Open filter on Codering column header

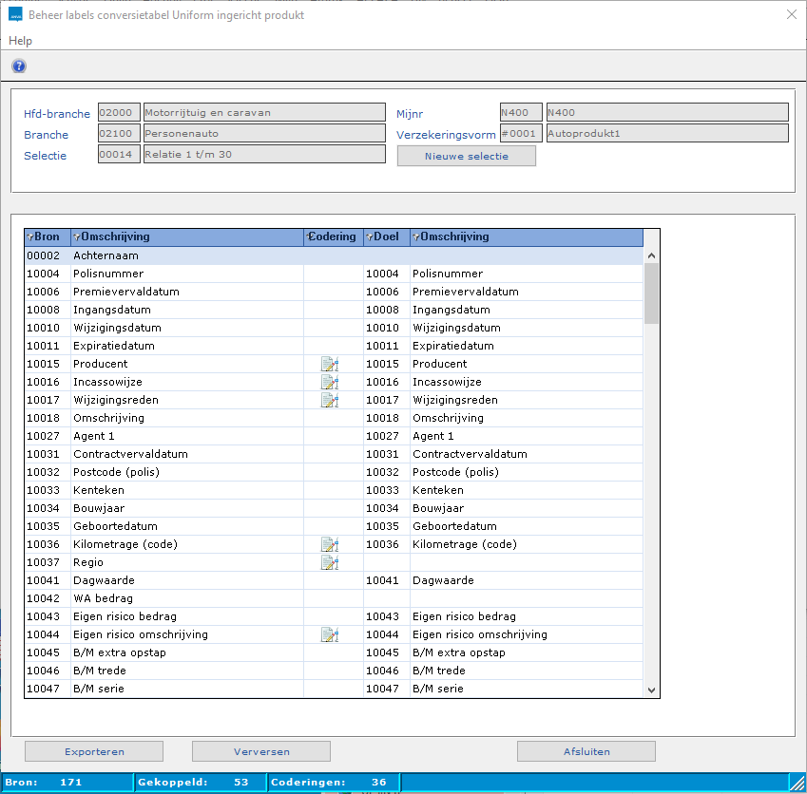click(x=310, y=237)
